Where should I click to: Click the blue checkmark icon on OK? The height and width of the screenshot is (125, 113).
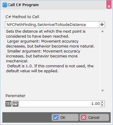tap(56, 117)
